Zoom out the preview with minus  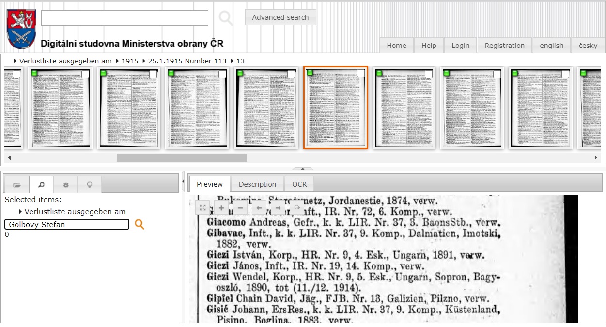(240, 208)
